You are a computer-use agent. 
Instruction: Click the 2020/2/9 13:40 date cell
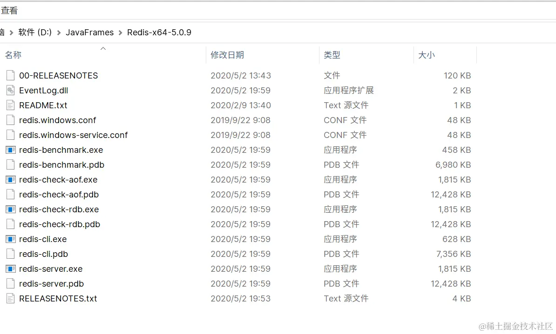click(x=241, y=105)
